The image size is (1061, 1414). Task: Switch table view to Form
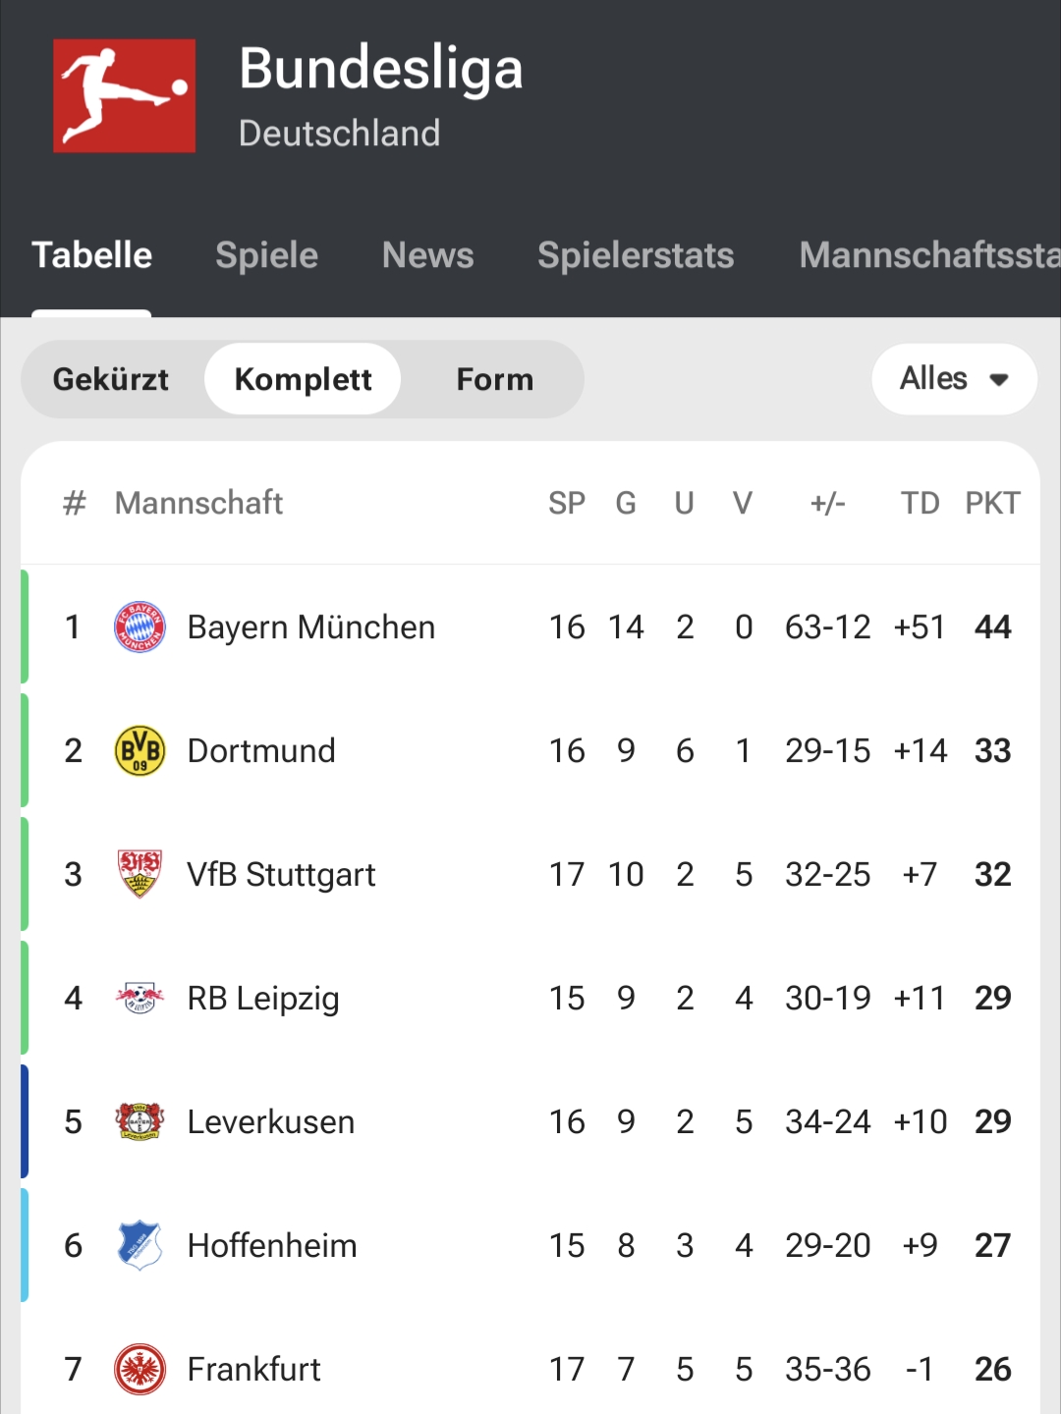coord(494,379)
